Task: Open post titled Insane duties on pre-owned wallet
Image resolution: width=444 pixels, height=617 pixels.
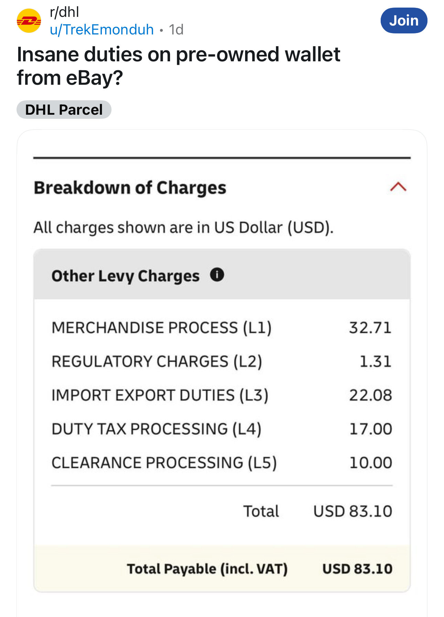Action: pyautogui.click(x=178, y=66)
